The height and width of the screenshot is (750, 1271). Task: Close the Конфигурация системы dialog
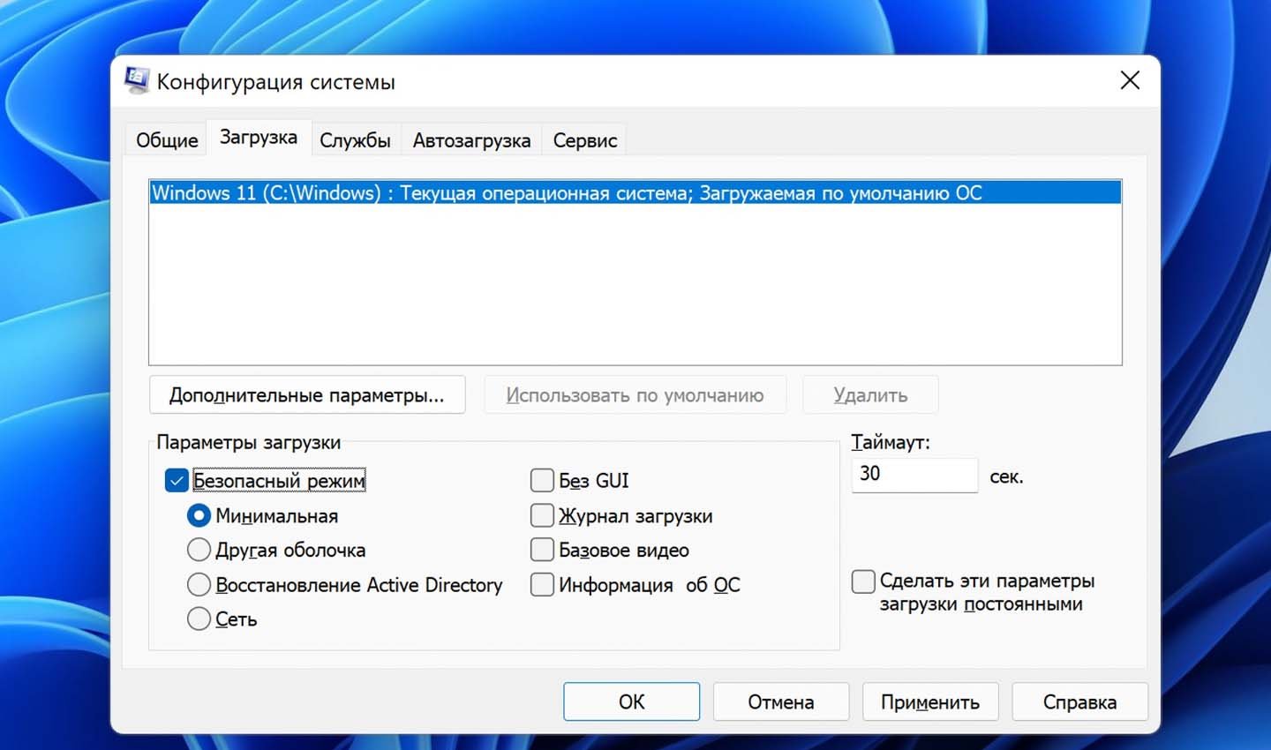tap(1129, 80)
